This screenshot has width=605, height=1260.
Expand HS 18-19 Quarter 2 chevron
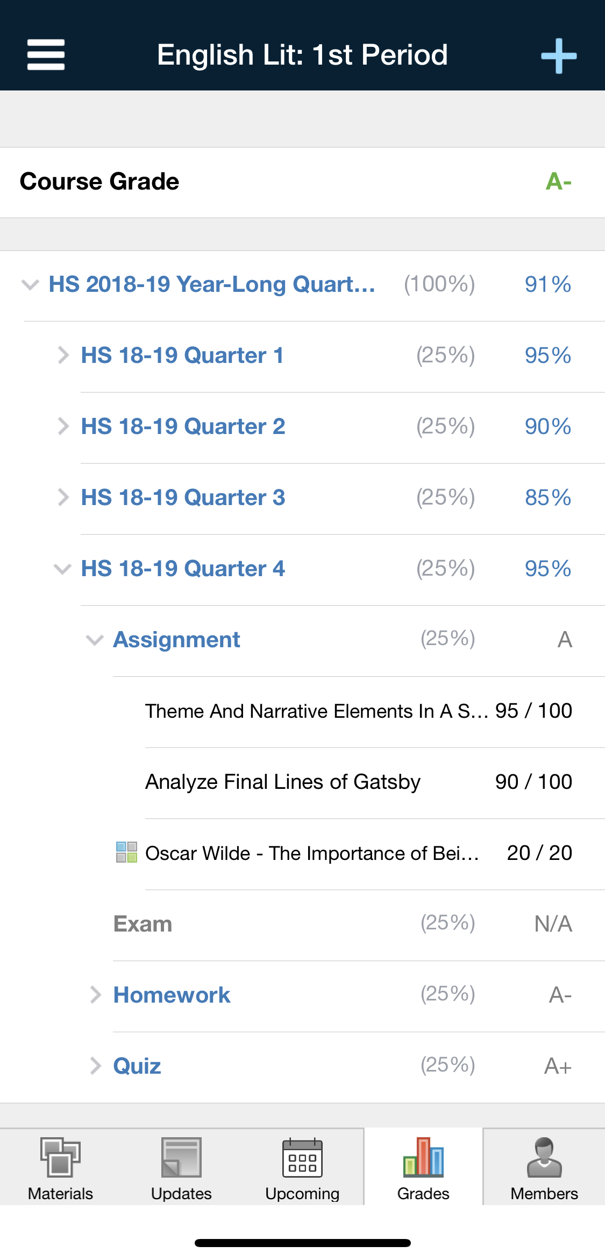(x=63, y=426)
